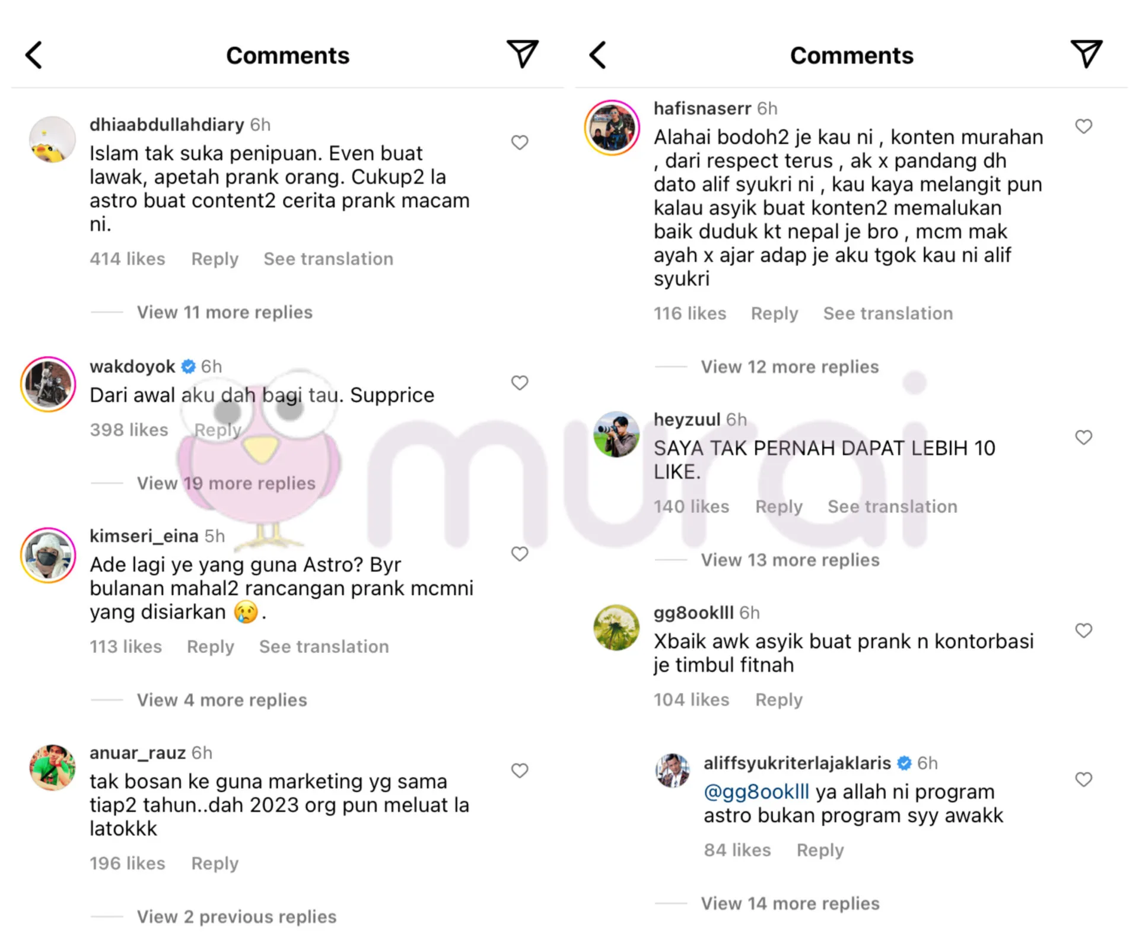Open the @gg8ooklll mention link

[756, 792]
